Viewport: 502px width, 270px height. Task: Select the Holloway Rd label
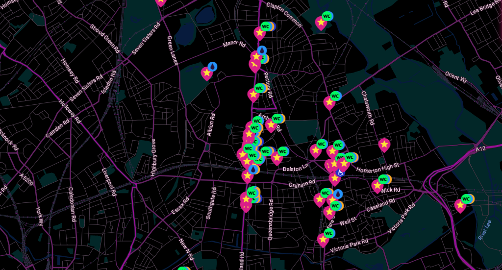70,111
